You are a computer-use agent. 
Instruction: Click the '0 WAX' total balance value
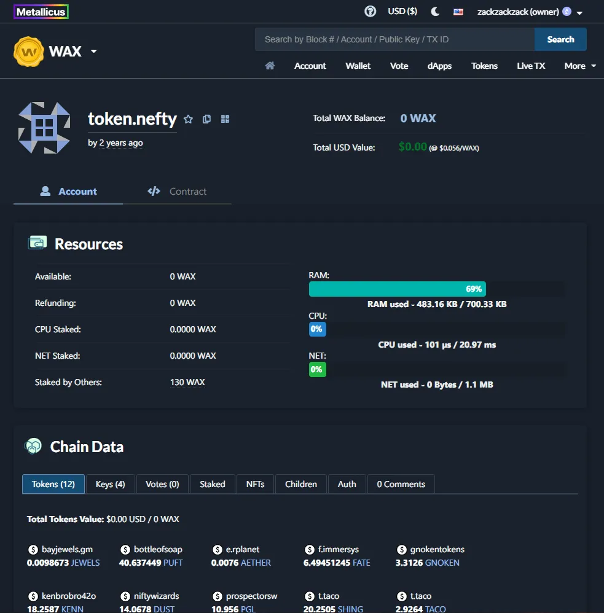point(418,118)
